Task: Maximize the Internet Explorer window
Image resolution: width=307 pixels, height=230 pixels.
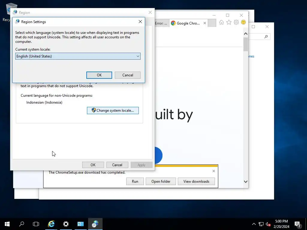Action: 228,15
